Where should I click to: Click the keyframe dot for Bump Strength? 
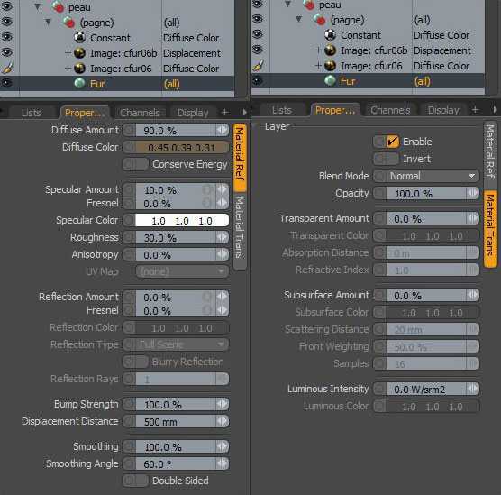coord(129,404)
